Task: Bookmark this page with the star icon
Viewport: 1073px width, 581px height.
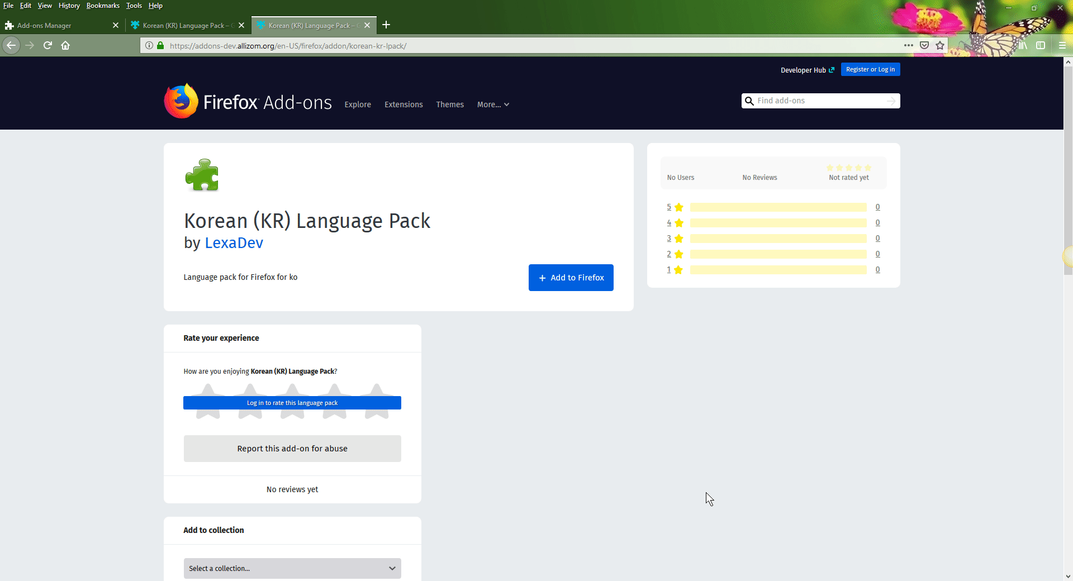Action: [x=940, y=45]
